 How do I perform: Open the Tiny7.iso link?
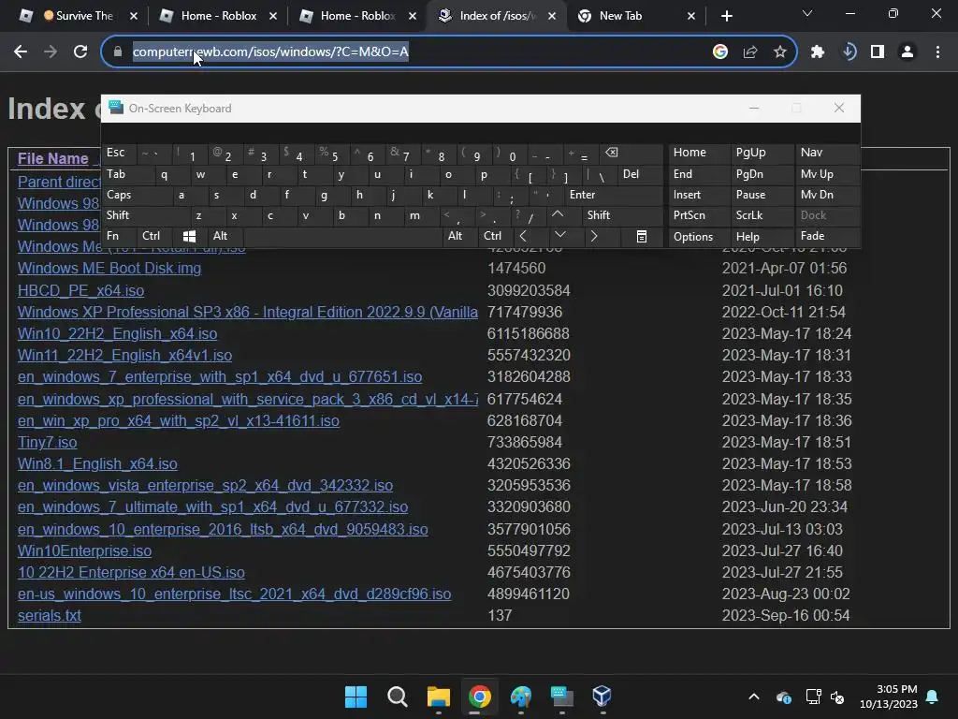47,442
